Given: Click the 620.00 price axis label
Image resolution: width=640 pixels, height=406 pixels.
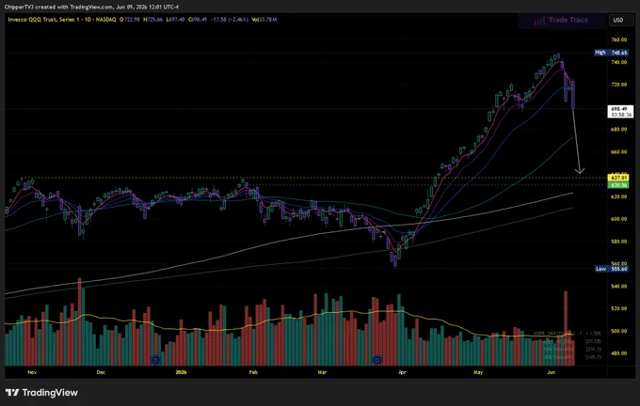Looking at the screenshot, I should (x=618, y=196).
